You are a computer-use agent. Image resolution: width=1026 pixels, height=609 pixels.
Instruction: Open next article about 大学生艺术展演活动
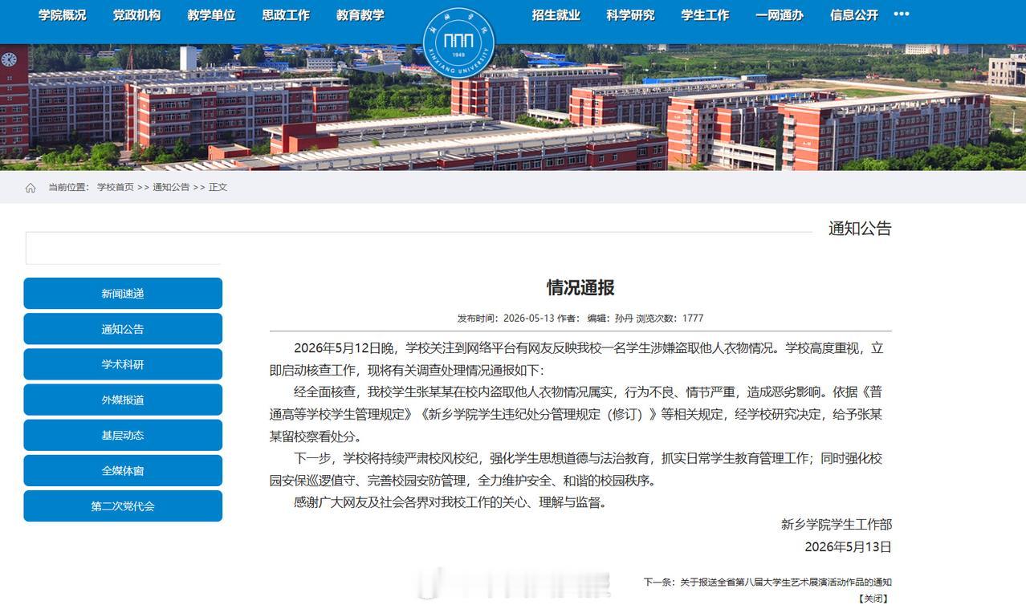click(786, 583)
